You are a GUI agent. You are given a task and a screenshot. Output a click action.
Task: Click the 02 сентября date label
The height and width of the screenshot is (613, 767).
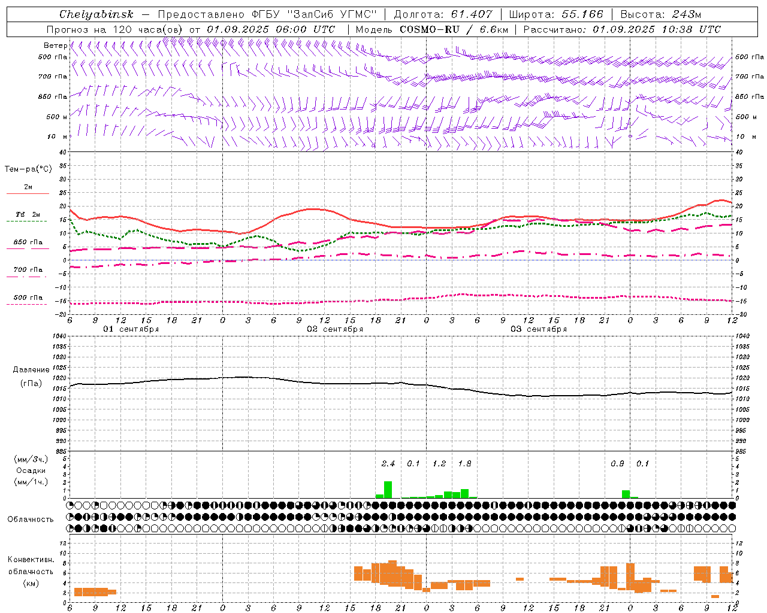[x=335, y=329]
